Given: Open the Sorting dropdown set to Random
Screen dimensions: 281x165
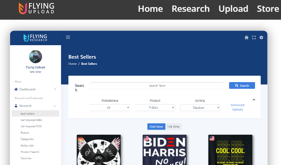Looking at the screenshot, I should tap(200, 108).
